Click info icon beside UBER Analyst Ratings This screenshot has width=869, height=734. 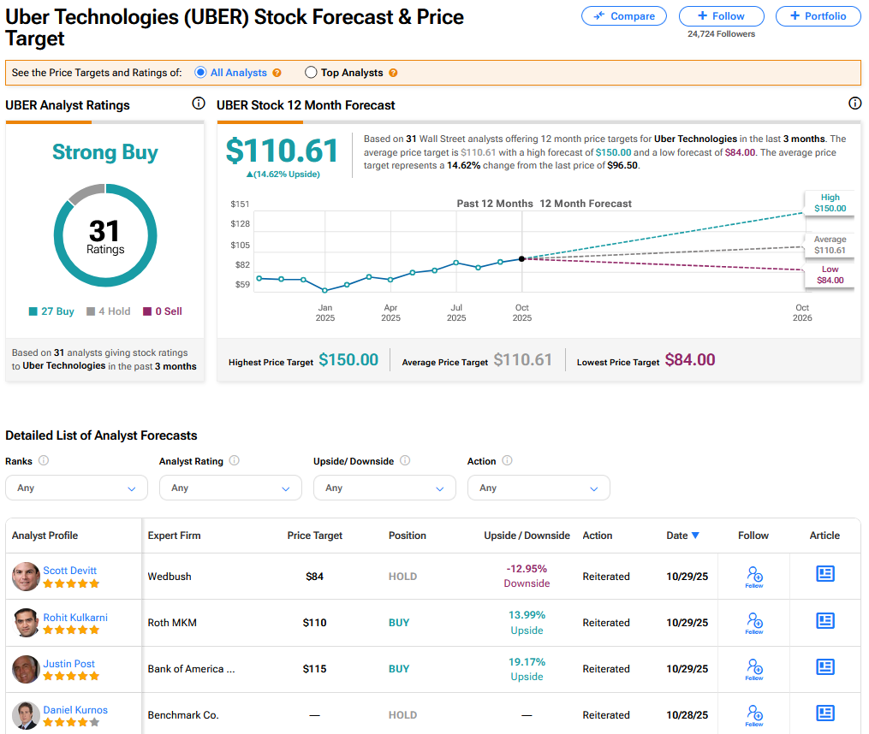click(x=199, y=104)
